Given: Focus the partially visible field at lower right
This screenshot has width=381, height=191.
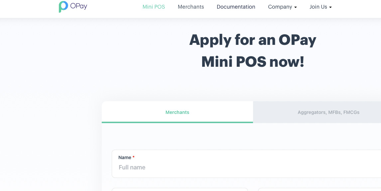Looking at the screenshot, I should pos(319,189).
